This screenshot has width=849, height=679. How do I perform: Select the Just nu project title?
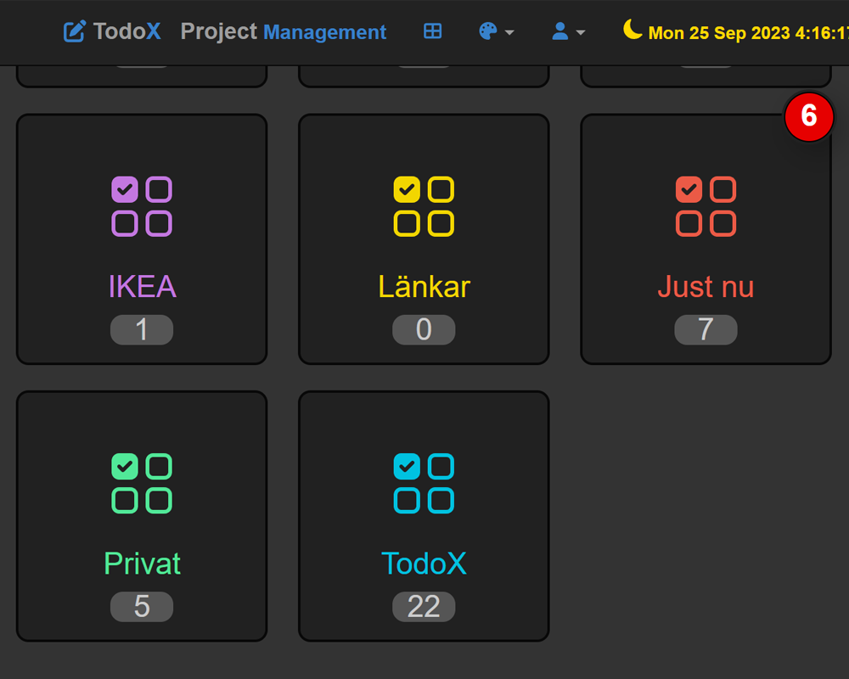(x=706, y=287)
